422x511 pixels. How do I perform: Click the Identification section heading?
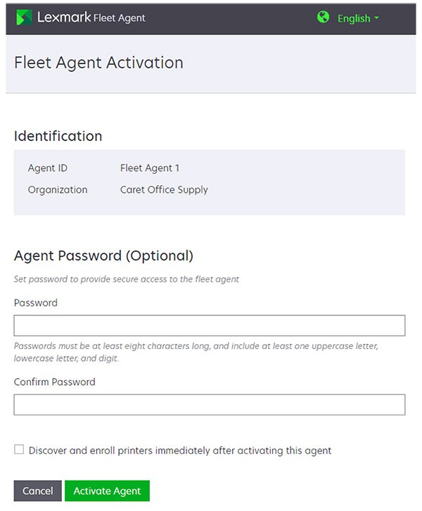pos(58,136)
